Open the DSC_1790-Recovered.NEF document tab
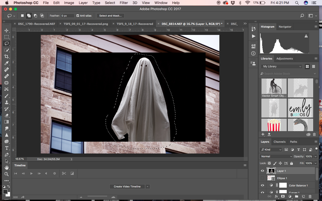The height and width of the screenshot is (201, 322). tap(37, 24)
